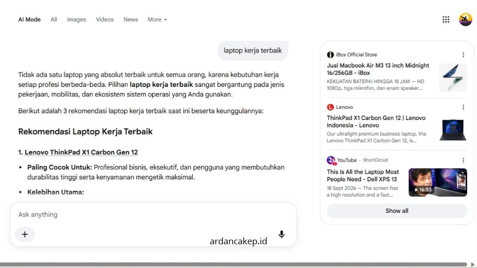Click the KEKUATAN BATERAI HINGGA 18 JAM snippet
Screen dimensions: 477x268
[375, 85]
